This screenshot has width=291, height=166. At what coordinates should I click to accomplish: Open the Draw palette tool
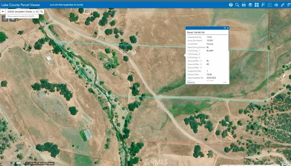point(276,5)
